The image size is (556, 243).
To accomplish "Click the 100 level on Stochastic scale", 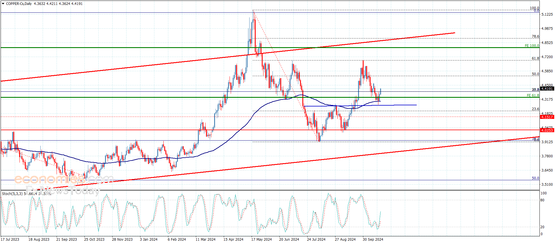I will coord(544,193).
